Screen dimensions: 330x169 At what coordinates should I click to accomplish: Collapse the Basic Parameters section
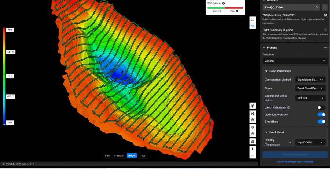coord(267,71)
